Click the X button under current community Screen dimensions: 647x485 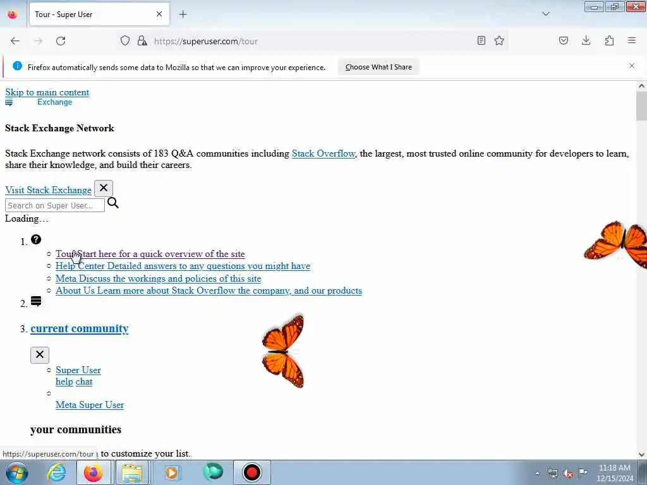tap(40, 355)
